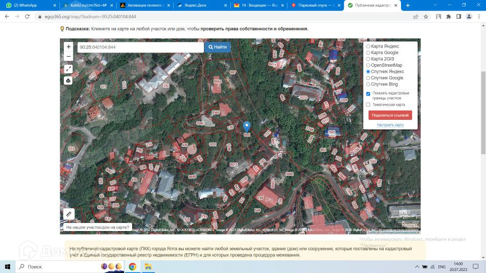Click the Поделиться ссылкой button
Image resolution: width=486 pixels, height=273 pixels.
(390, 115)
